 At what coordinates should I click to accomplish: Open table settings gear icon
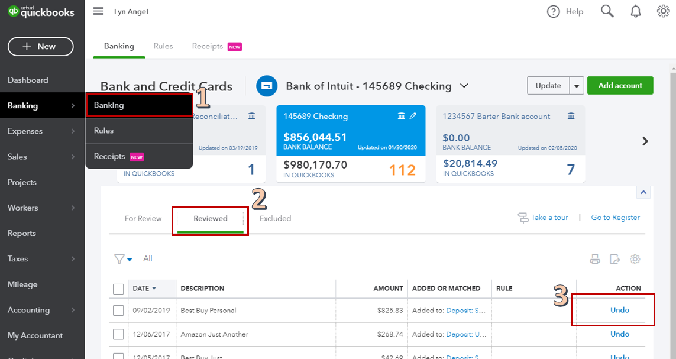[635, 259]
